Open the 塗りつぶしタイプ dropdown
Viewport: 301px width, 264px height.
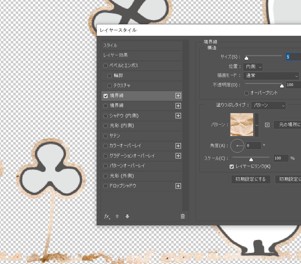(268, 105)
